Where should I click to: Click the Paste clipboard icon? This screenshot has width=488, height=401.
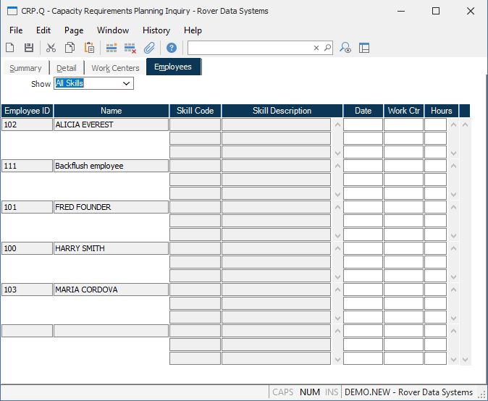(x=89, y=48)
